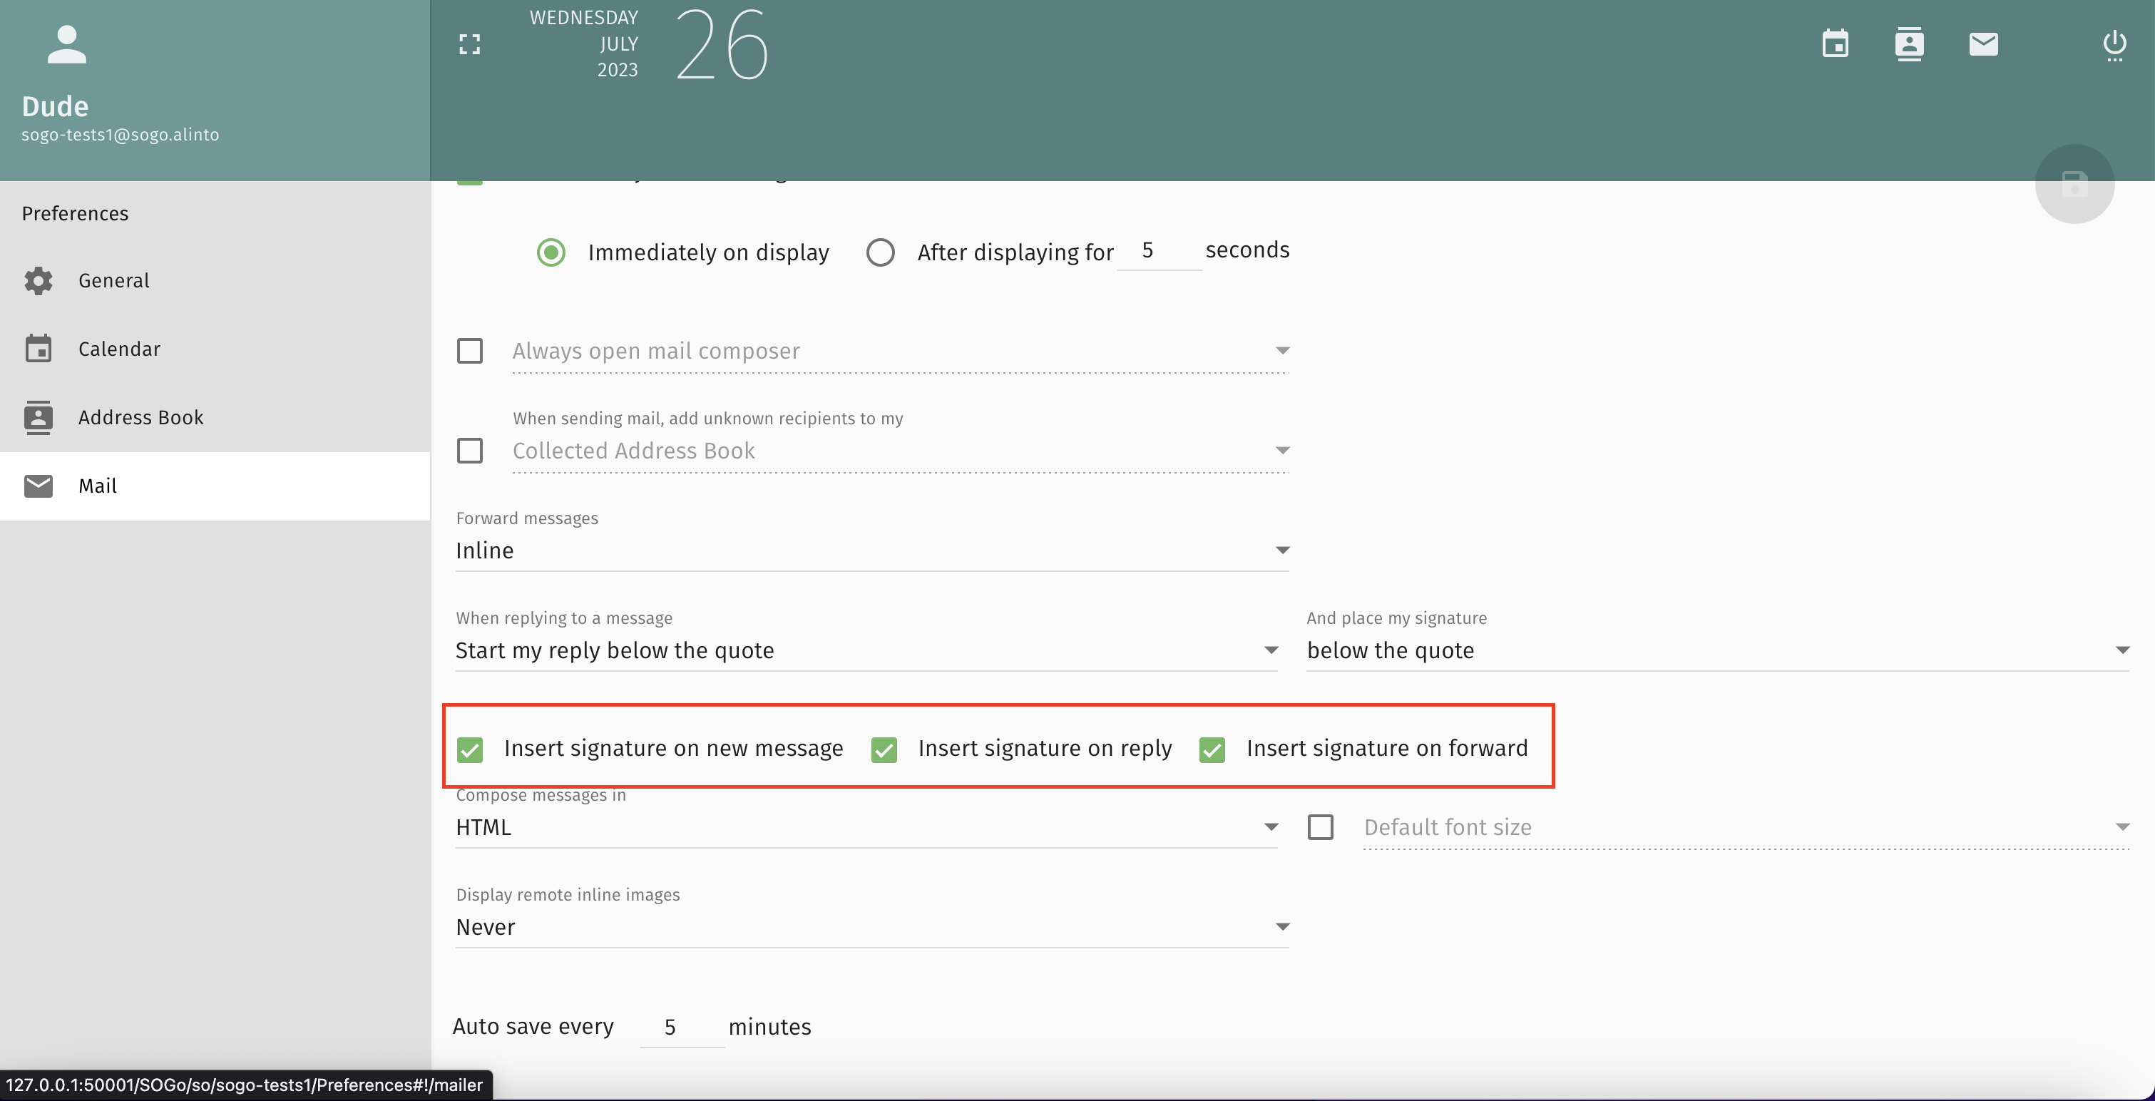Open signature placement 'below the quote' dropdown
This screenshot has width=2155, height=1101.
(x=1716, y=651)
